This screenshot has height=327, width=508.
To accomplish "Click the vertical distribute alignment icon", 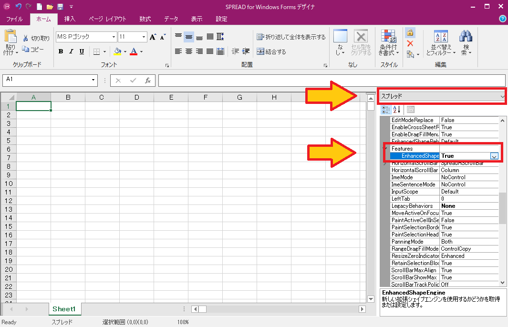I will (x=220, y=37).
